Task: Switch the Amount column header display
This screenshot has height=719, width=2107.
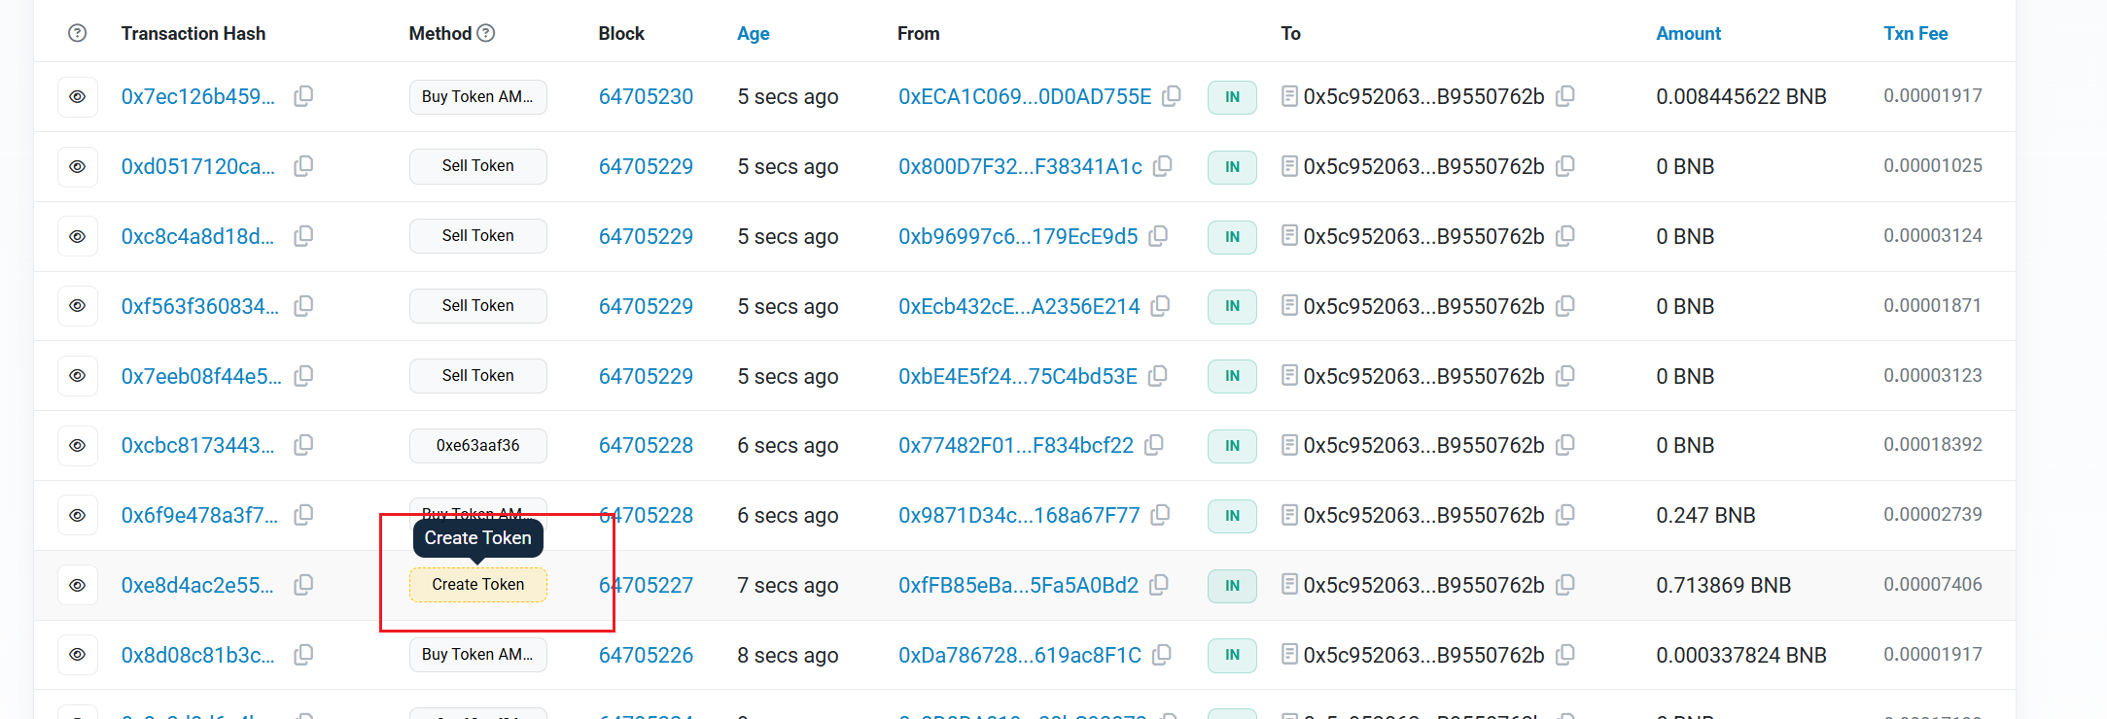Action: (1688, 34)
